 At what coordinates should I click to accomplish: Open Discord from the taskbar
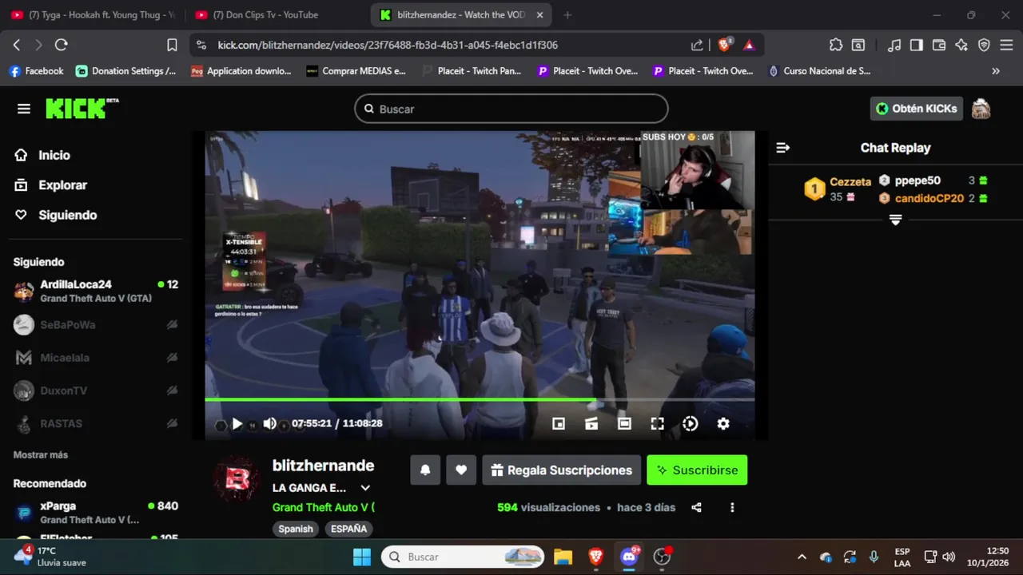[x=629, y=557]
